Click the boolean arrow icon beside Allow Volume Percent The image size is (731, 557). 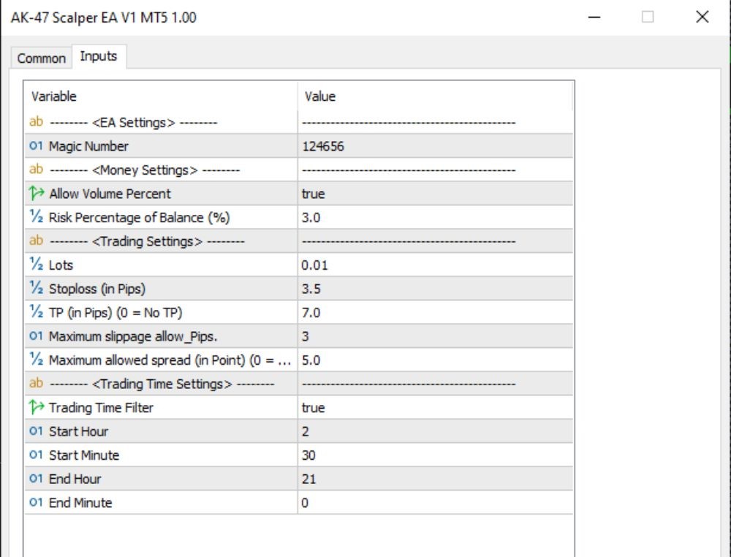pyautogui.click(x=37, y=194)
